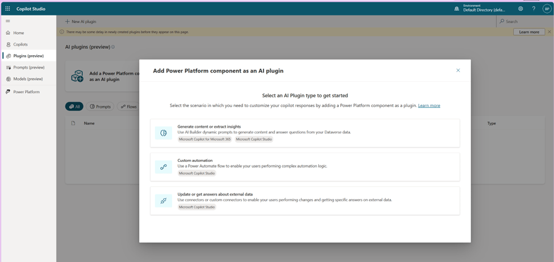
Task: Open the settings gear icon
Action: click(x=520, y=9)
